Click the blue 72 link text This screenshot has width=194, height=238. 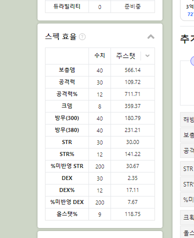coord(190,14)
